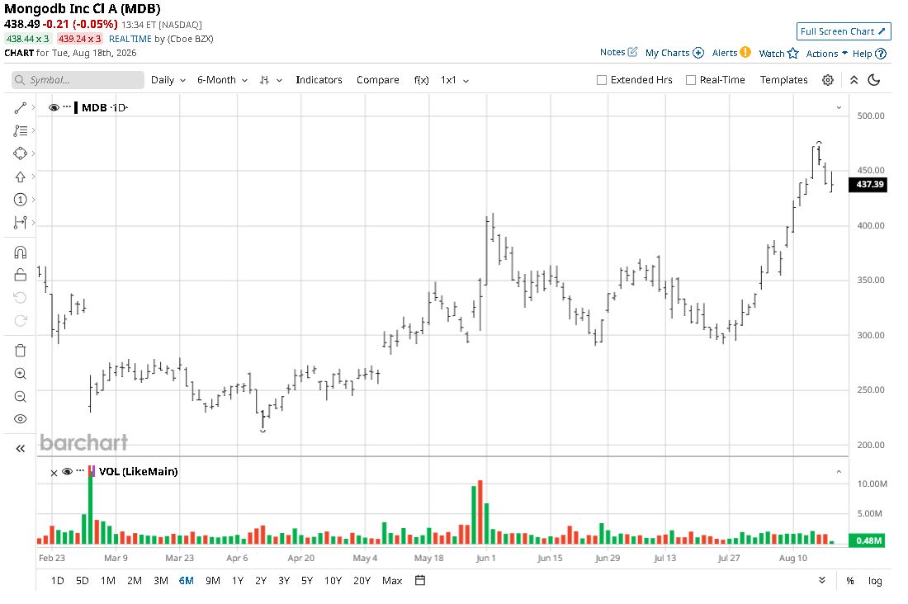908x604 pixels.
Task: Click the MDB plot color bar
Action: [76, 108]
